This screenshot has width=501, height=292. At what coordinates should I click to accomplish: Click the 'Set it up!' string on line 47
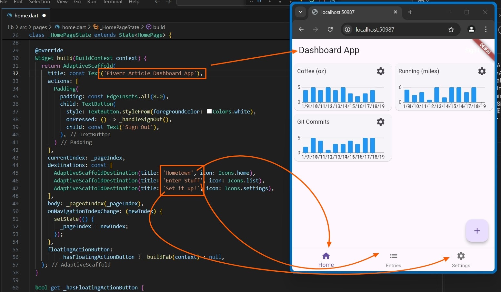coord(181,188)
